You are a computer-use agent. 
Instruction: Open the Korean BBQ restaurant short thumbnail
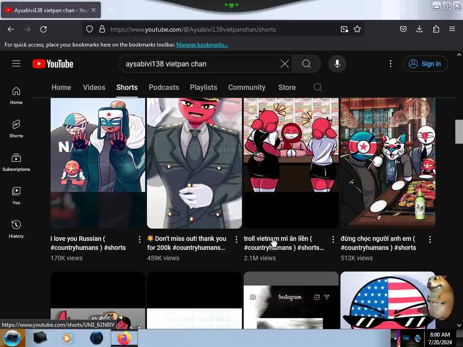387,163
